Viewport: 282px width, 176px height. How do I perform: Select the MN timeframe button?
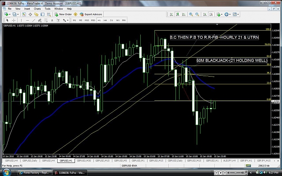point(124,20)
